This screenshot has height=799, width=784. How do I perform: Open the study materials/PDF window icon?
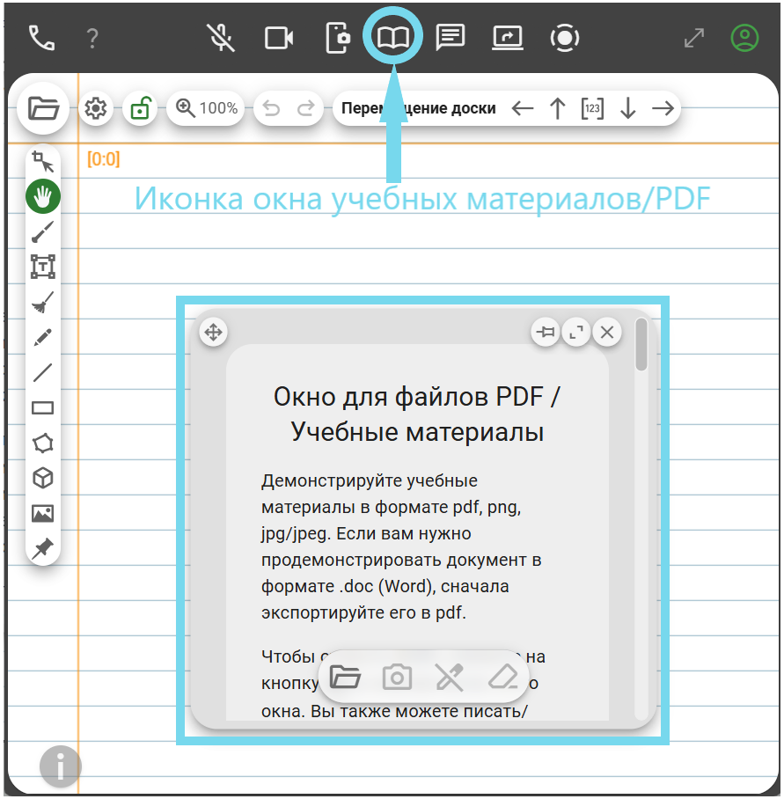pyautogui.click(x=392, y=38)
